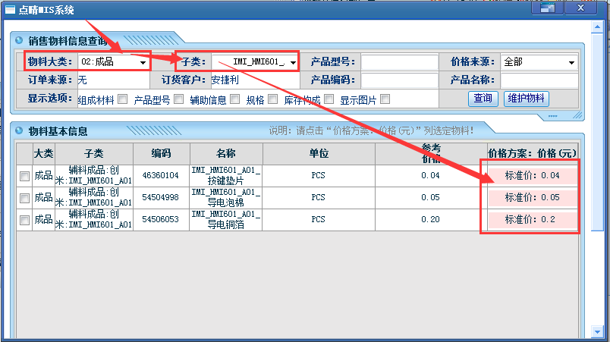Viewport: 610px width, 342px height.
Task: Select the price cell 标准价: 0.05
Action: (x=532, y=197)
